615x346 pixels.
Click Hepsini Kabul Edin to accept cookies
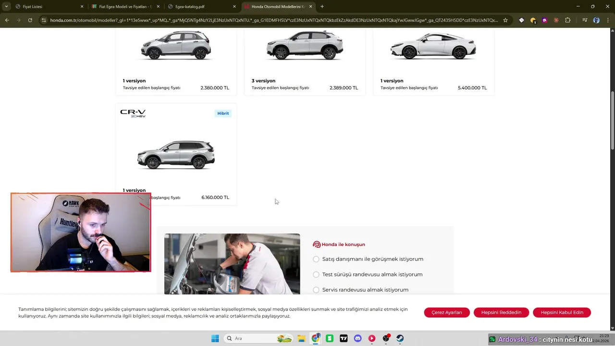[562, 312]
